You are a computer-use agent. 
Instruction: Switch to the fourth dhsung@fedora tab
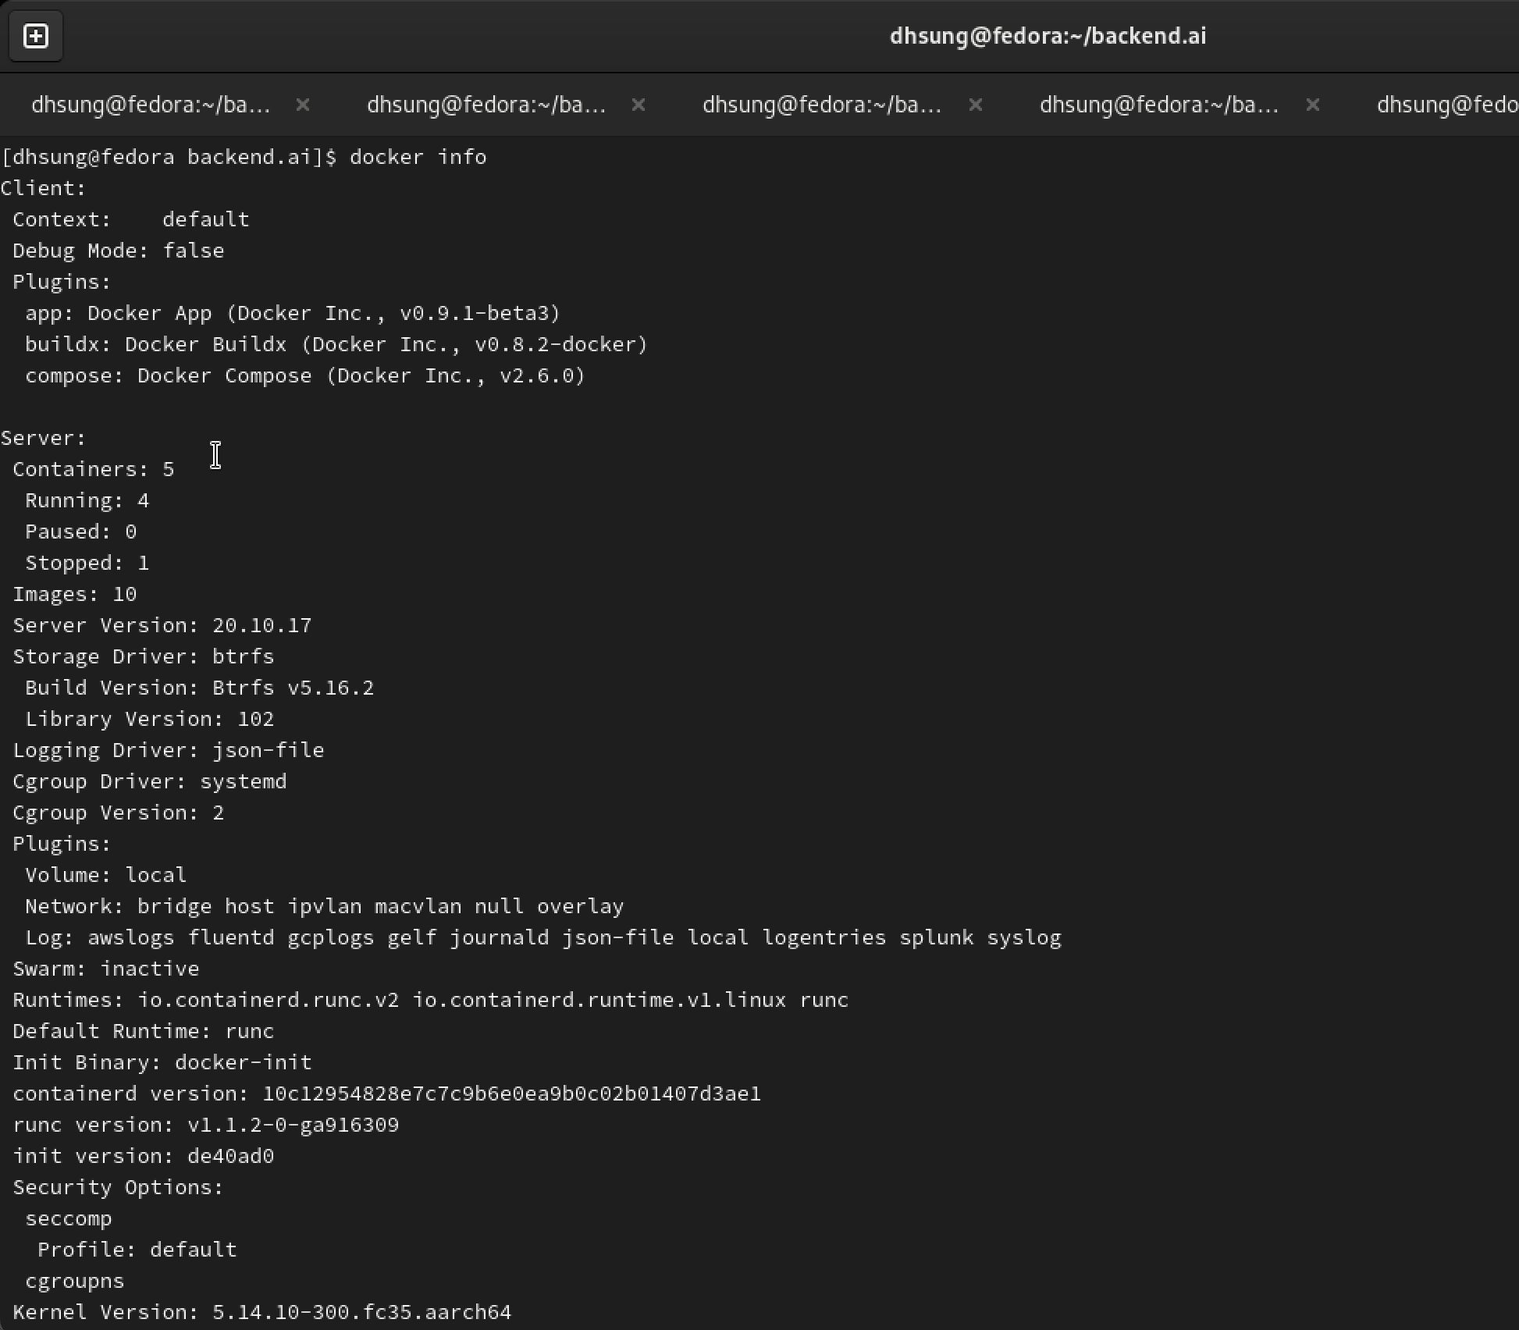[x=1158, y=105]
